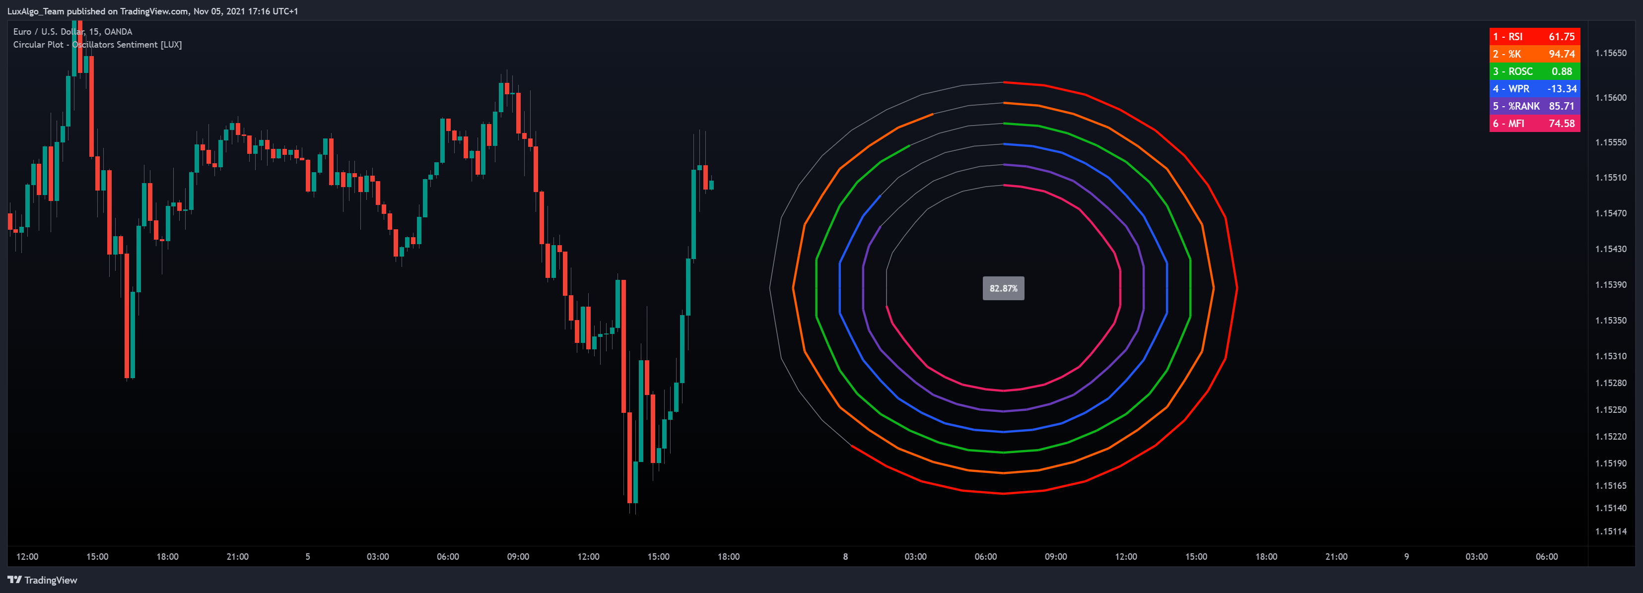Viewport: 1643px width, 593px height.
Task: Click the first 21:00 time label
Action: click(x=237, y=556)
